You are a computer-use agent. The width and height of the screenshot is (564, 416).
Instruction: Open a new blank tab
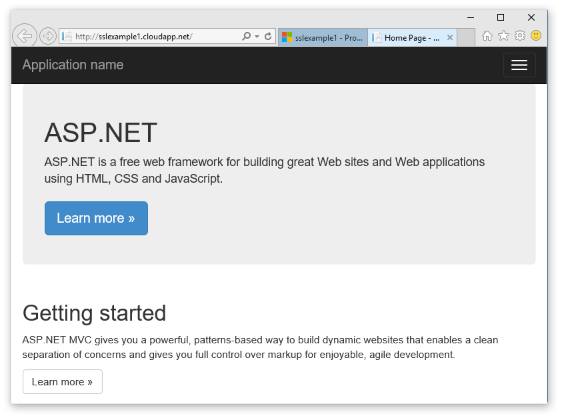click(x=466, y=38)
